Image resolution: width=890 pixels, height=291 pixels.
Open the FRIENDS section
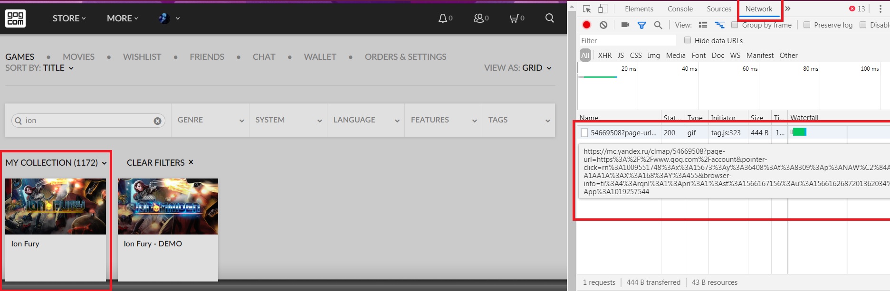tap(207, 57)
